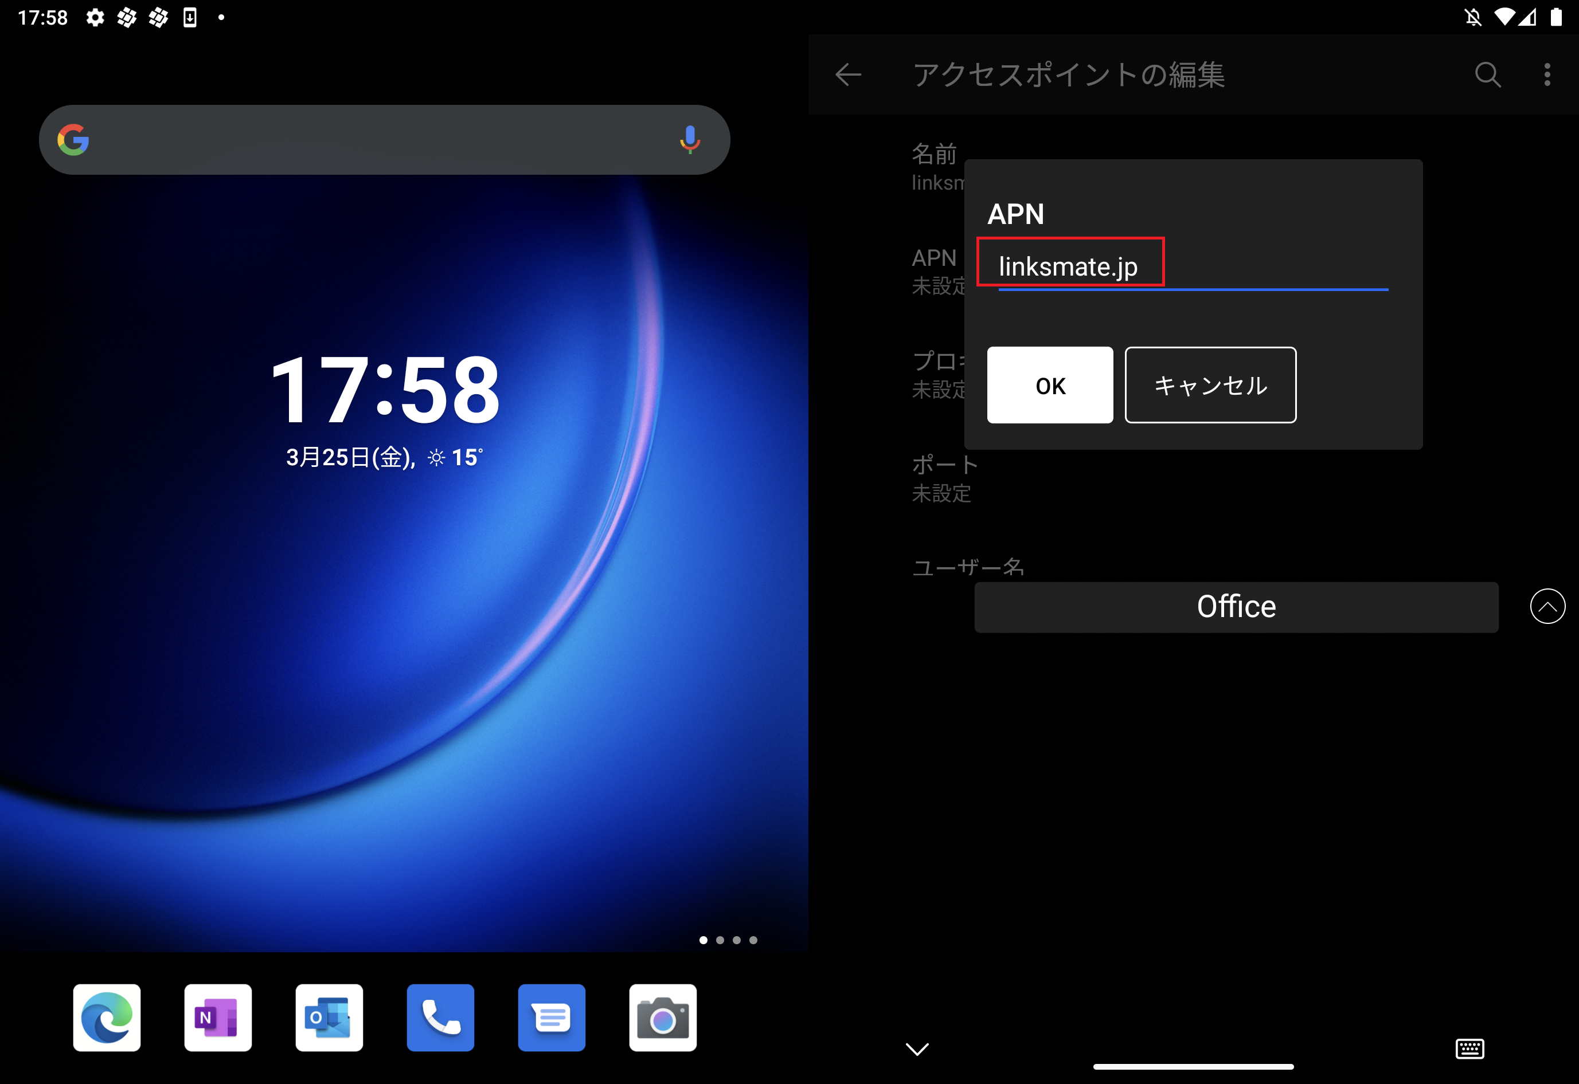The image size is (1579, 1084).
Task: Launch the Camera app
Action: [x=663, y=1018]
